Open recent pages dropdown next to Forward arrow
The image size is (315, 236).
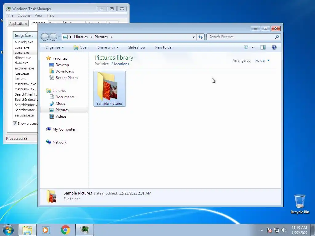[59, 37]
